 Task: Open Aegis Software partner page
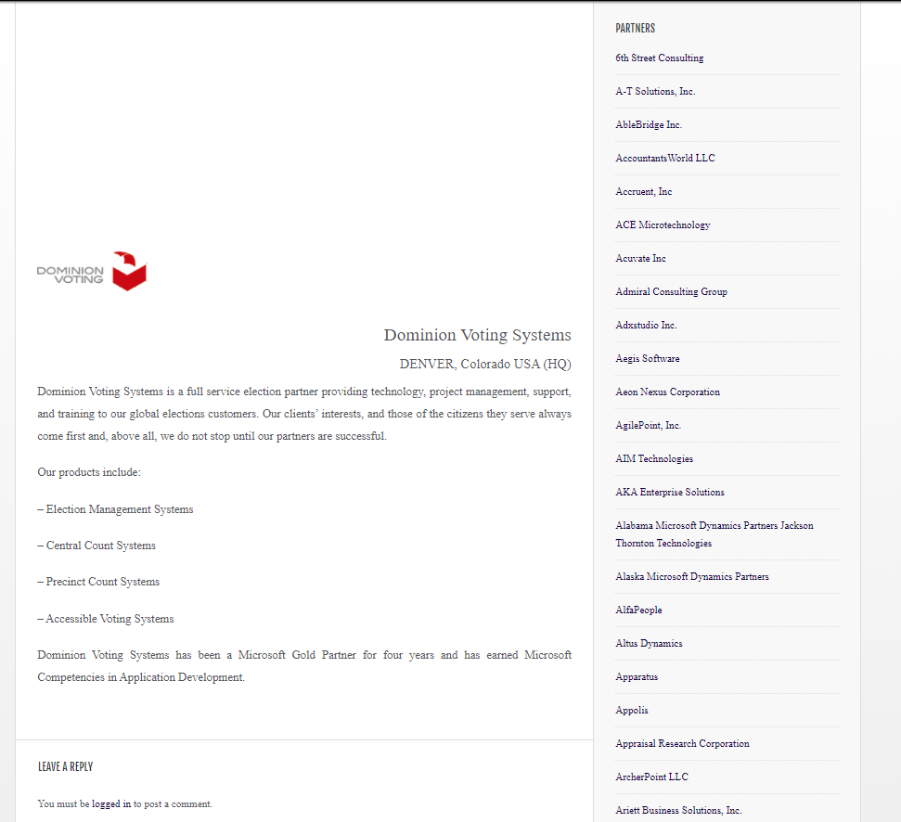[x=648, y=358]
